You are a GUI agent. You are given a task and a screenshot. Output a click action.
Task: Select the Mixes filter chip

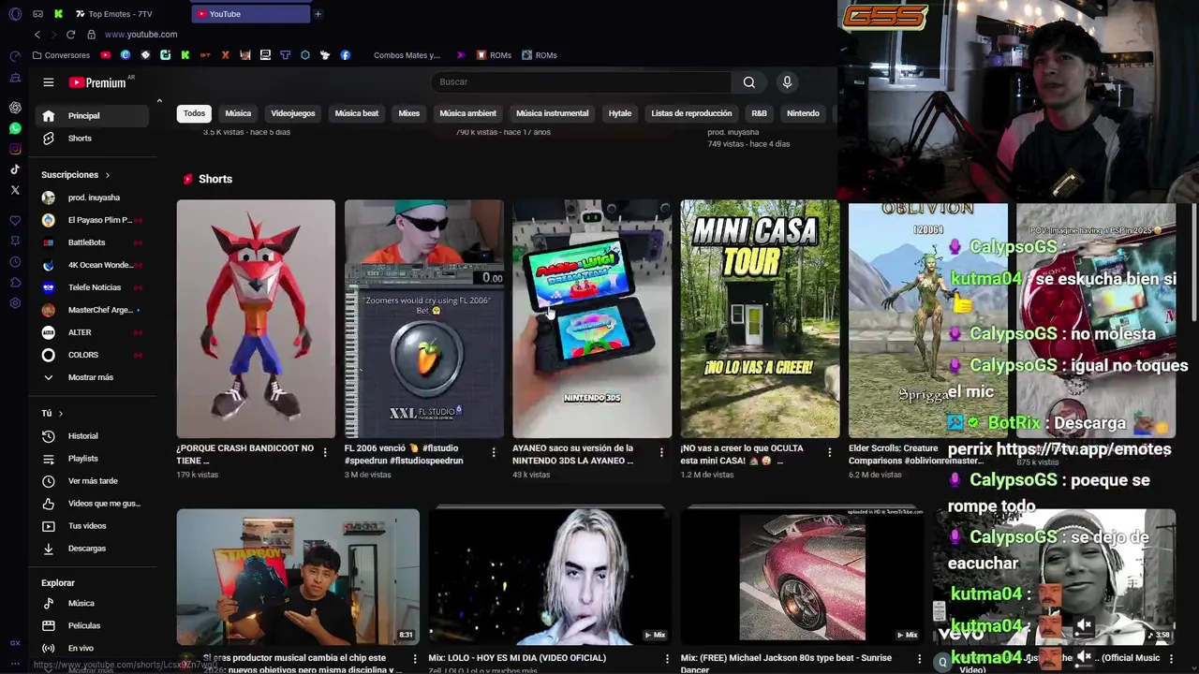(x=409, y=113)
